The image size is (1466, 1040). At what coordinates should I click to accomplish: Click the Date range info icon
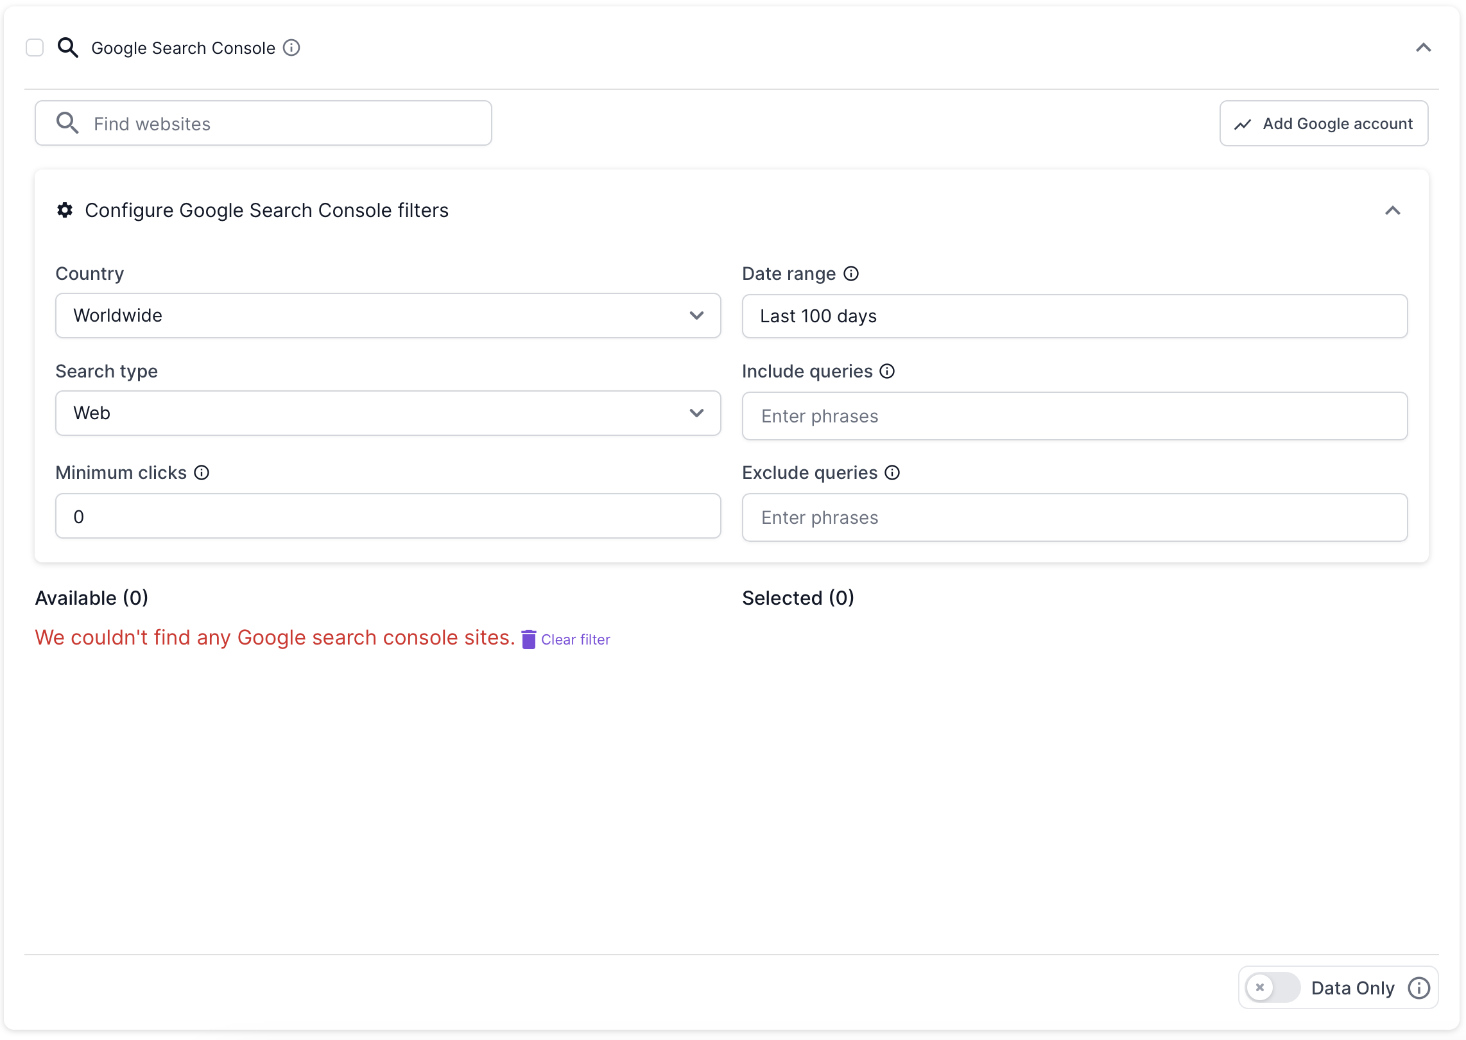[x=851, y=274]
